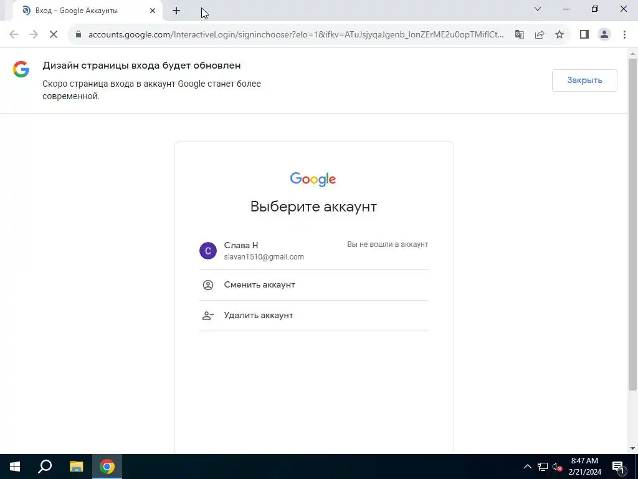Toggle the side panel icon
This screenshot has height=479, width=638.
[x=584, y=35]
